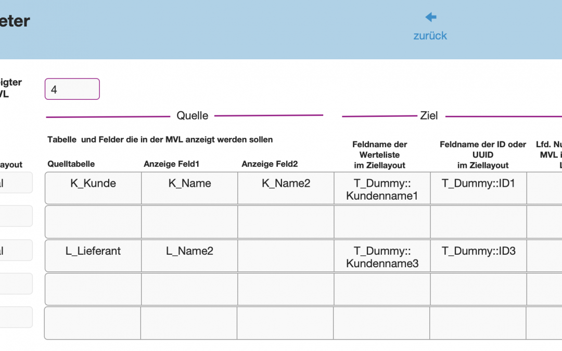This screenshot has height=351, width=562.
Task: Edit the number field showing 4
Action: point(72,89)
